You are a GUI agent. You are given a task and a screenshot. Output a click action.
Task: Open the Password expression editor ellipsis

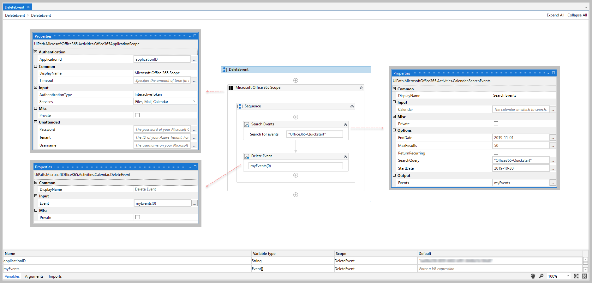tap(194, 129)
